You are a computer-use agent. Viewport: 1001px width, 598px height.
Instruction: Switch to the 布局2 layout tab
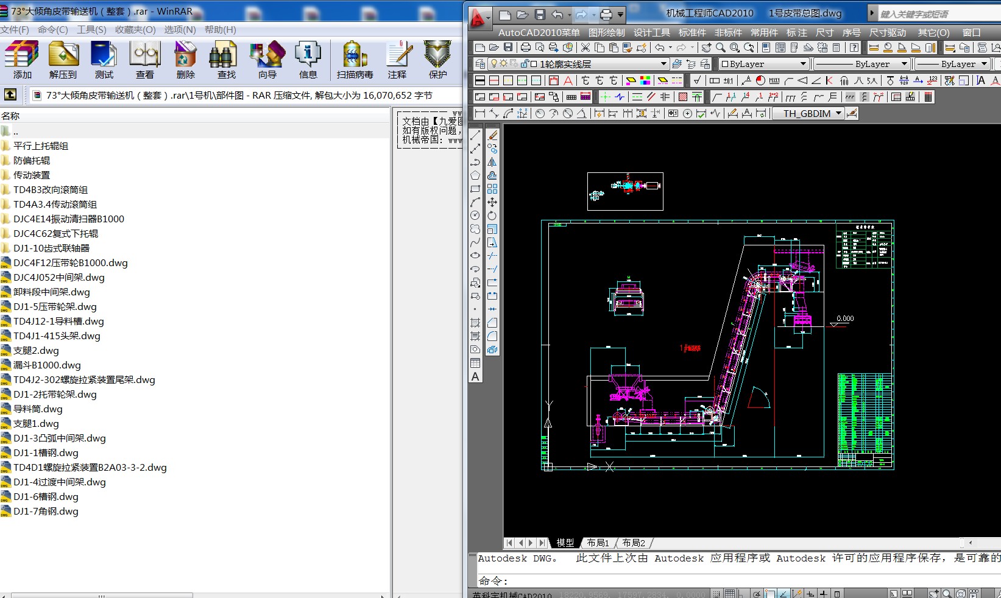(634, 543)
